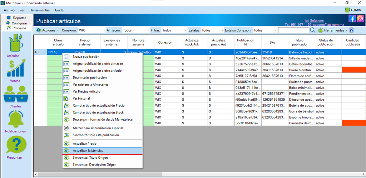Click icon beside Ver Precios Articulo
The image size is (366, 178).
pyautogui.click(x=66, y=91)
